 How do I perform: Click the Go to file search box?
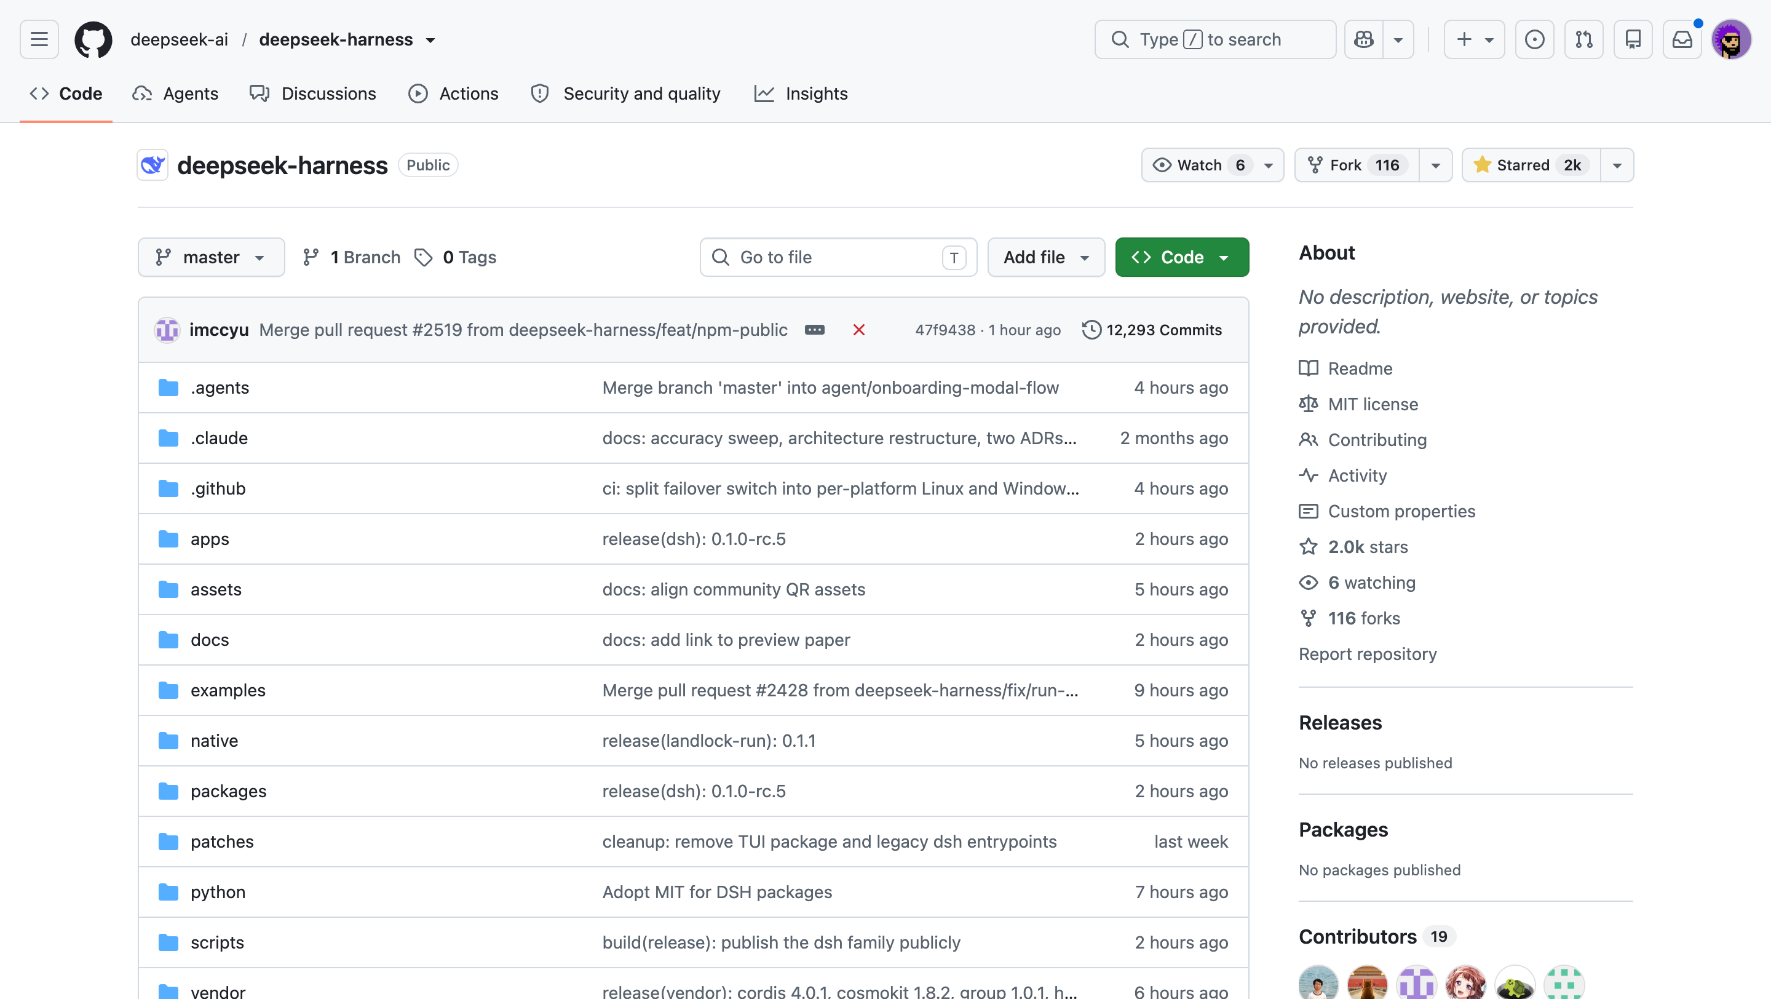tap(838, 257)
